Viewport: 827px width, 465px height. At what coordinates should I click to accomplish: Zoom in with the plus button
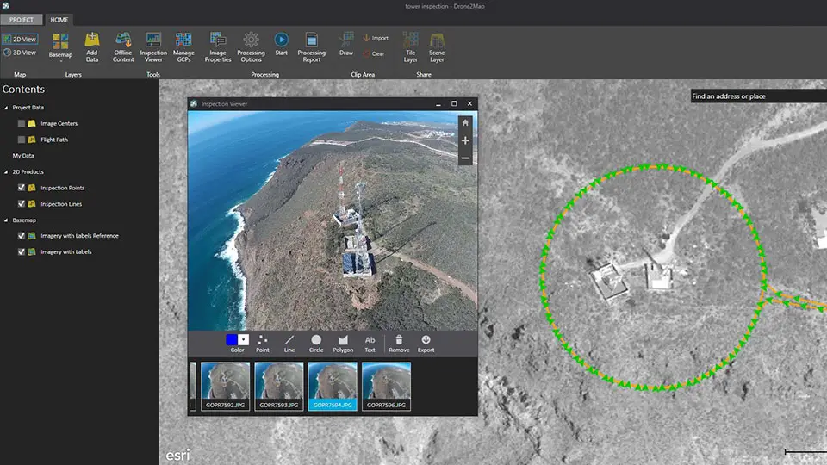click(465, 140)
